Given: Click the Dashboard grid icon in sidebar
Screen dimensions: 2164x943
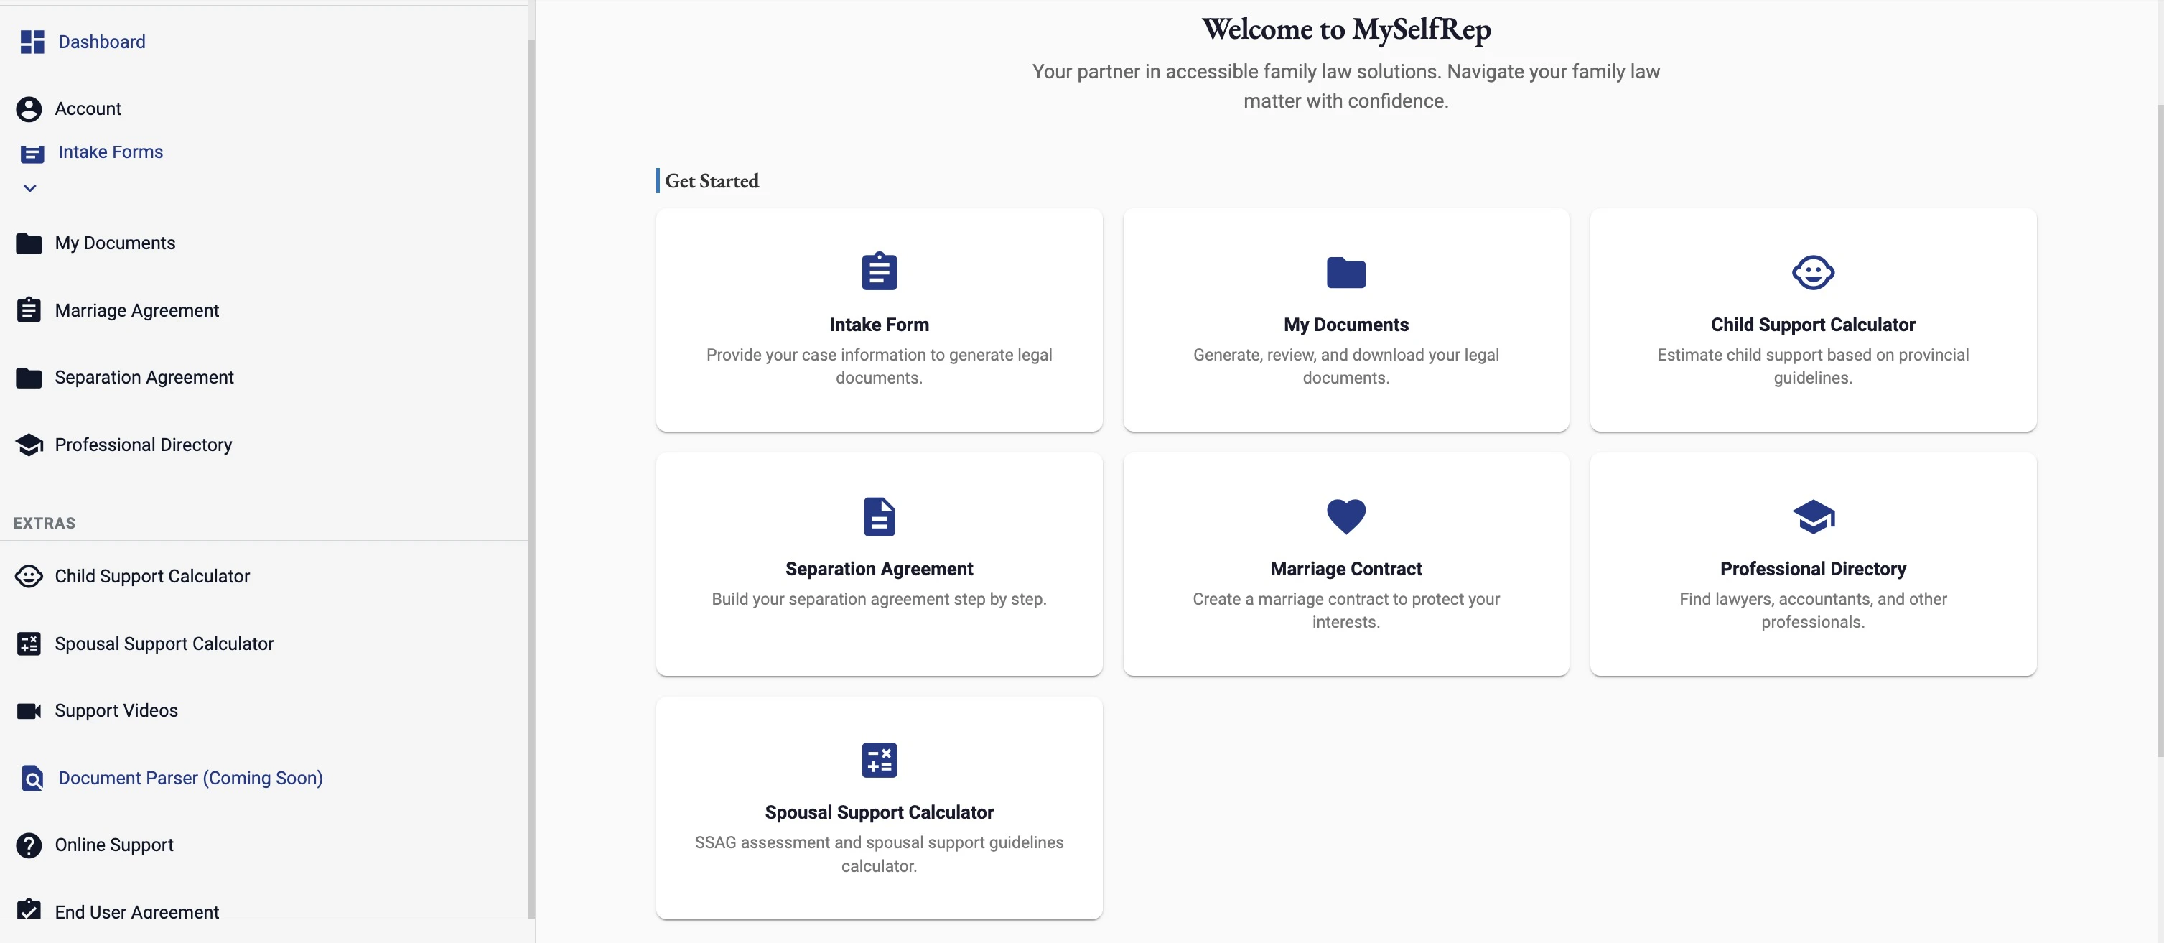Looking at the screenshot, I should pos(32,42).
